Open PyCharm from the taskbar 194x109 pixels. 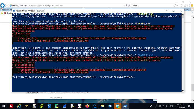click(x=57, y=106)
